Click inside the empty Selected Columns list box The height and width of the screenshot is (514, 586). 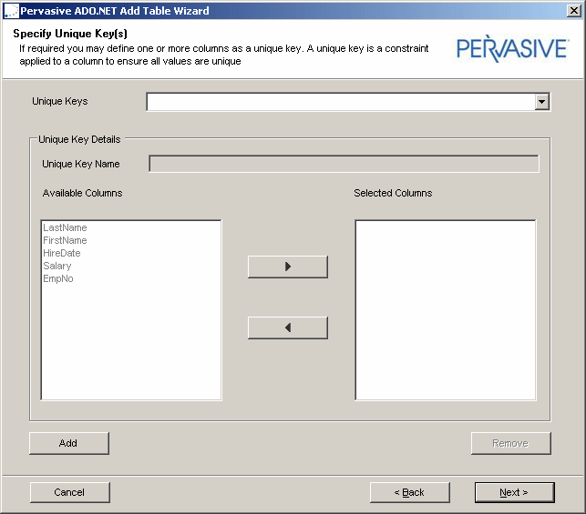point(445,309)
